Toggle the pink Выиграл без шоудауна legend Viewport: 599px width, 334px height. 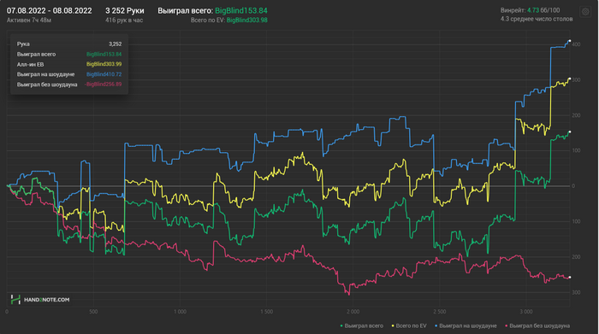coord(537,325)
